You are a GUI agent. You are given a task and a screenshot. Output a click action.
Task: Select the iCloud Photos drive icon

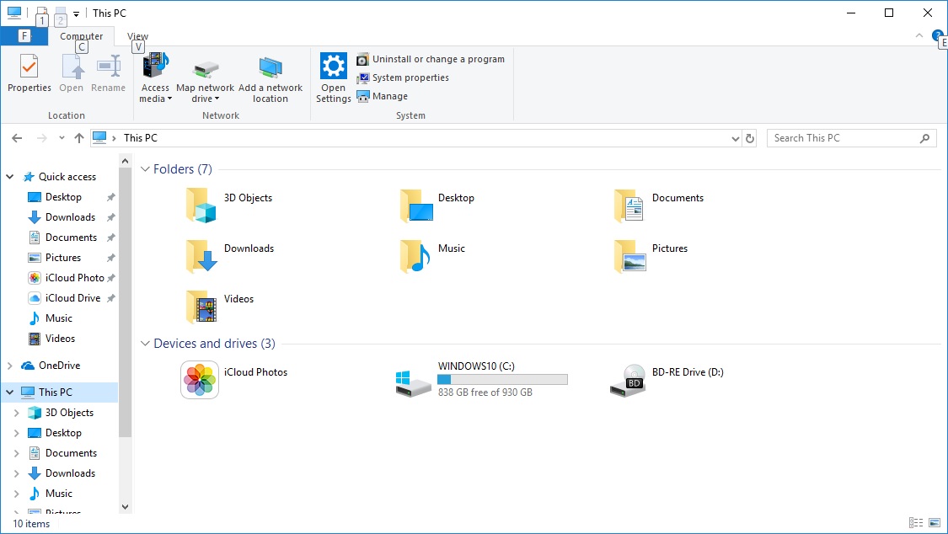pos(200,381)
